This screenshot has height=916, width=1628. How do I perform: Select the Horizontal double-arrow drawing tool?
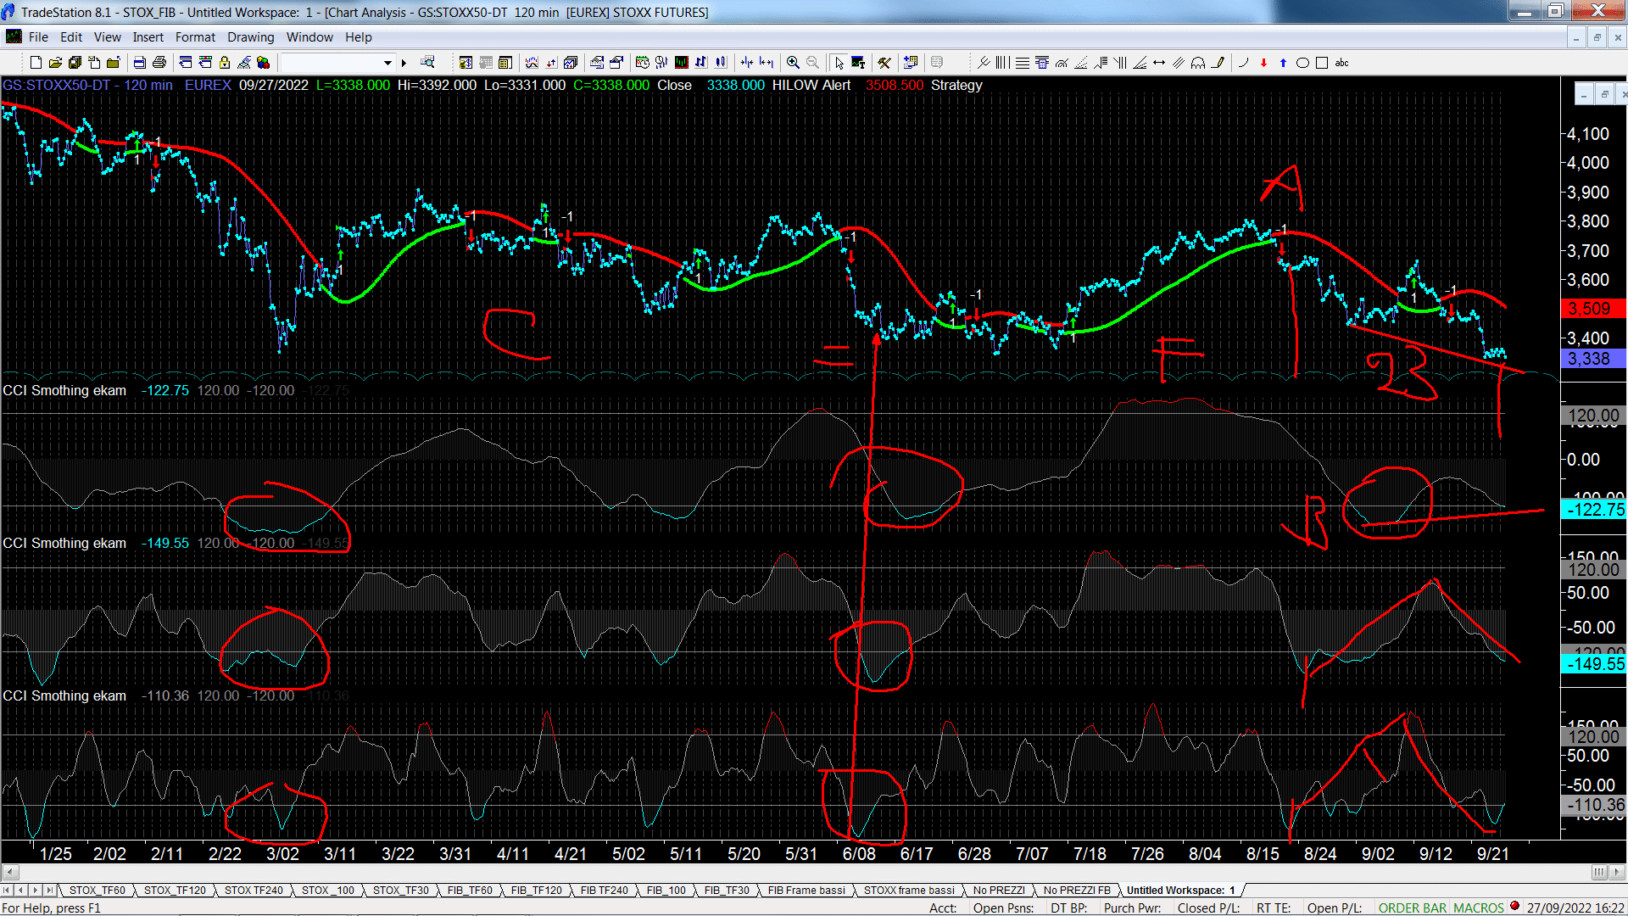[x=1159, y=63]
